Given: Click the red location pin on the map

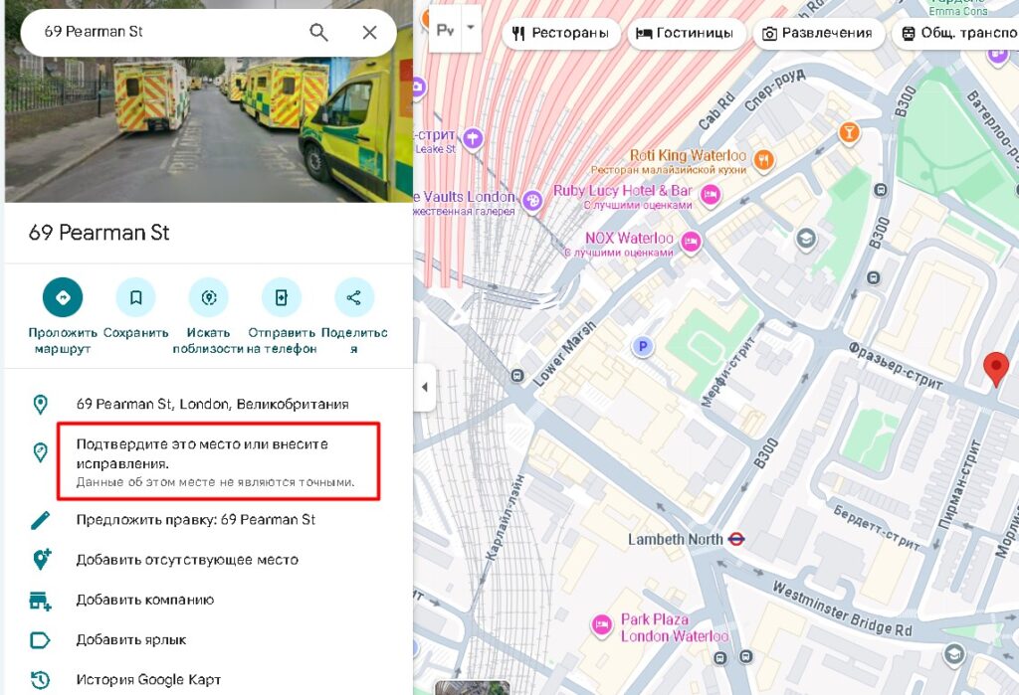Looking at the screenshot, I should coord(995,368).
